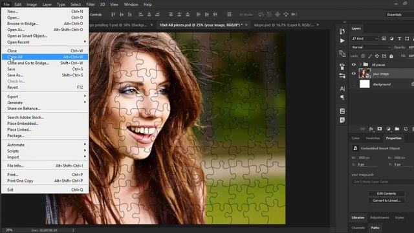The height and width of the screenshot is (233, 414).
Task: Switch to the Swatches tab
Action: click(373, 138)
